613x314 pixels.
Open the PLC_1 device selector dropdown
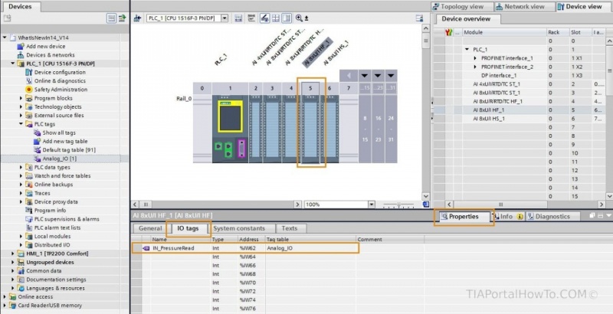pyautogui.click(x=225, y=18)
